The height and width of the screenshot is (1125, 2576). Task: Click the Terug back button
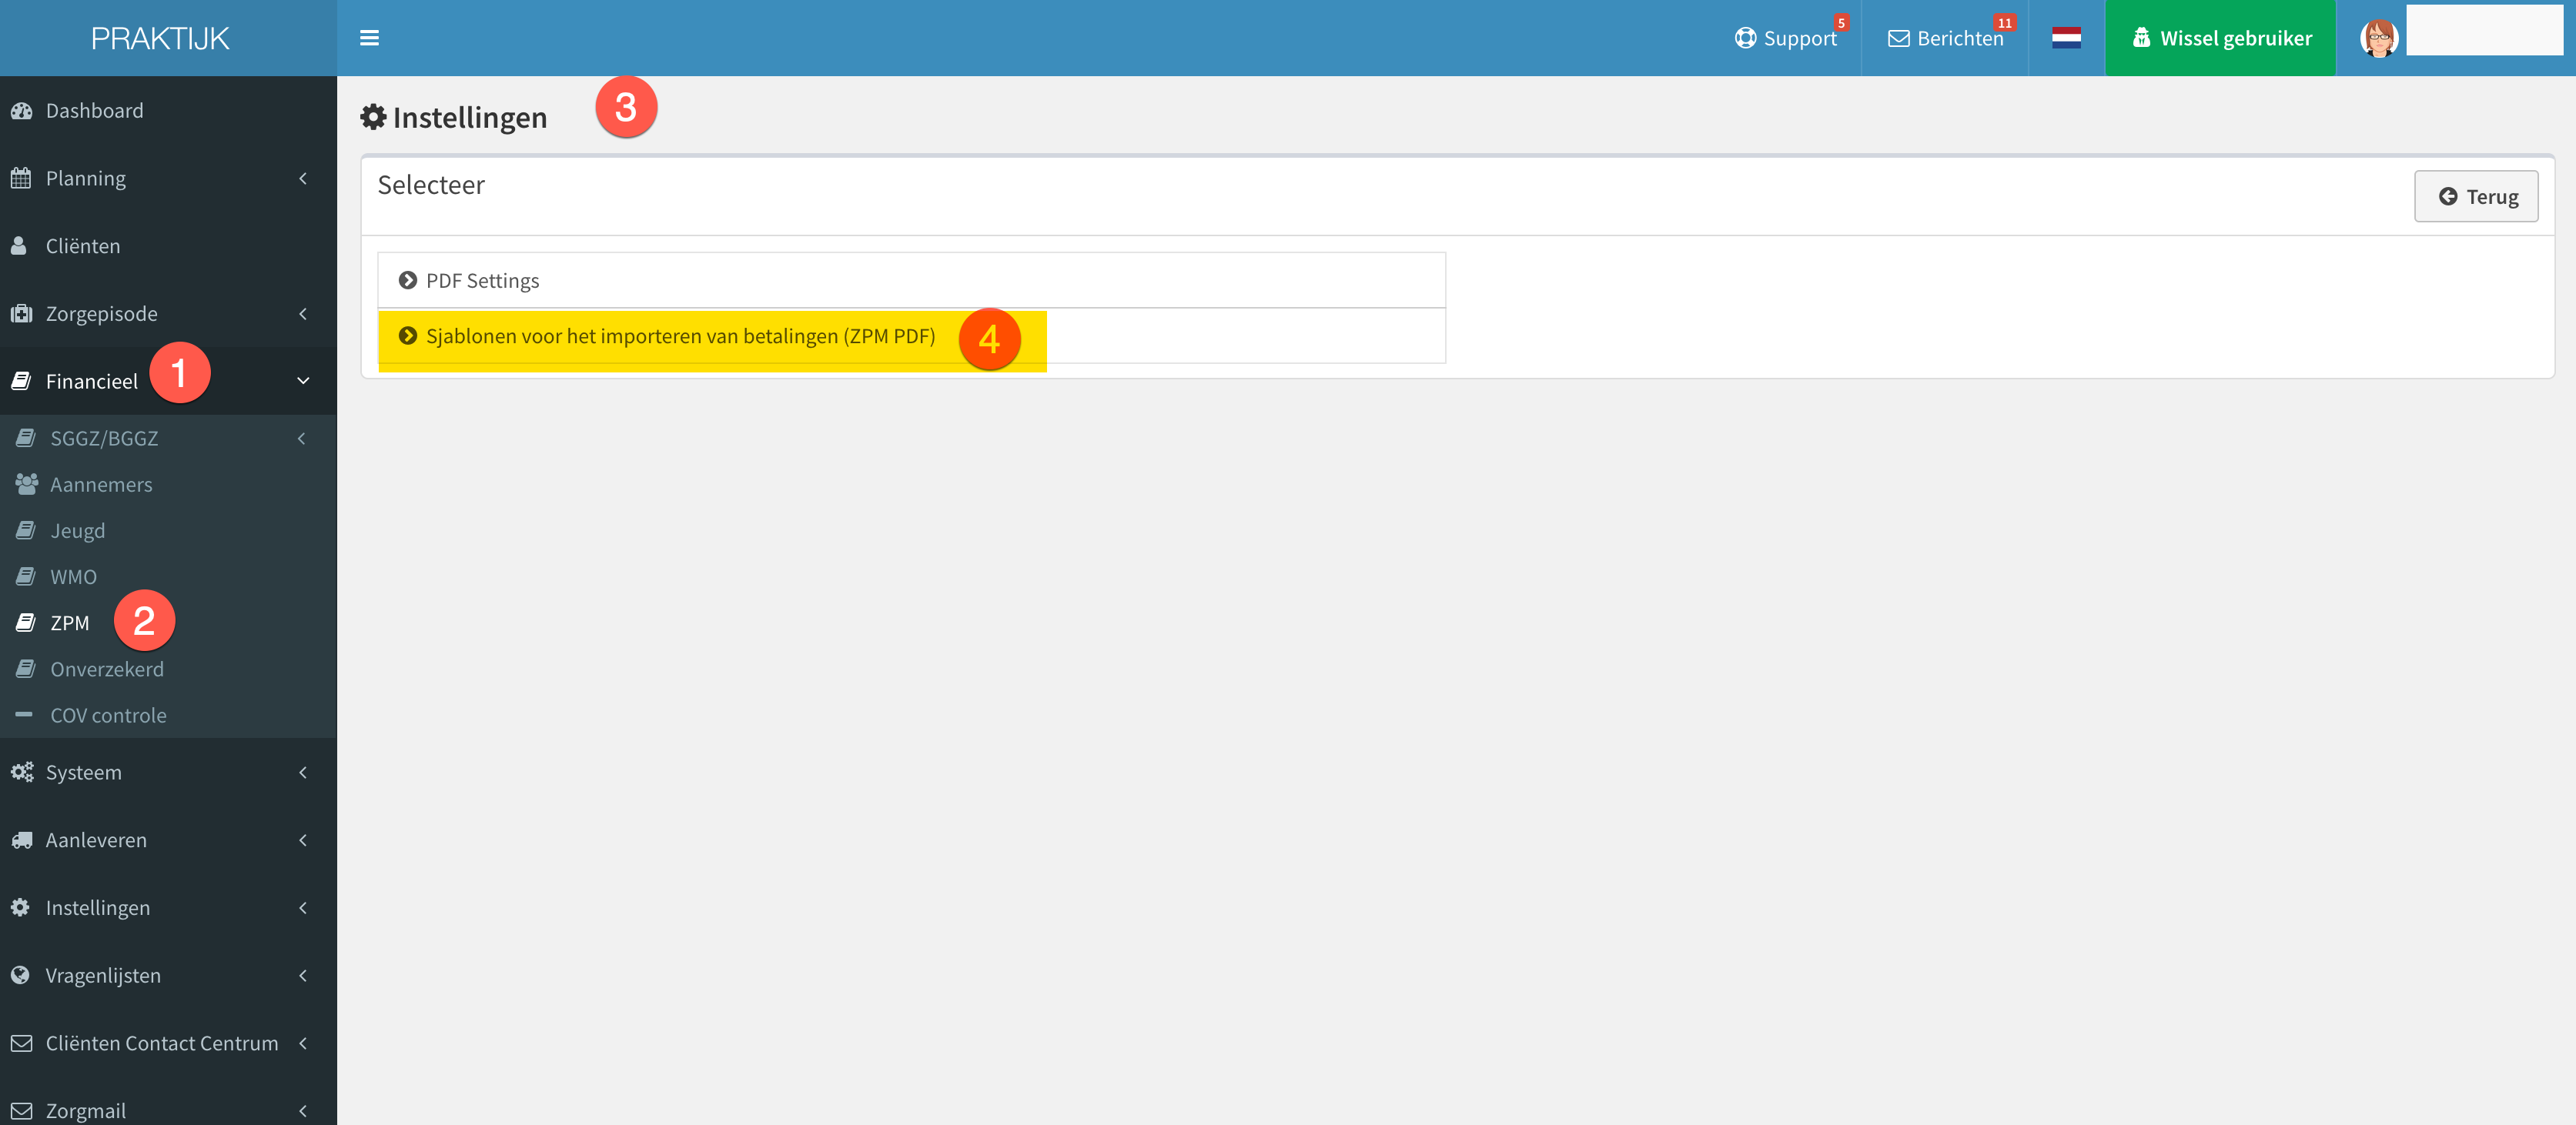(2476, 197)
